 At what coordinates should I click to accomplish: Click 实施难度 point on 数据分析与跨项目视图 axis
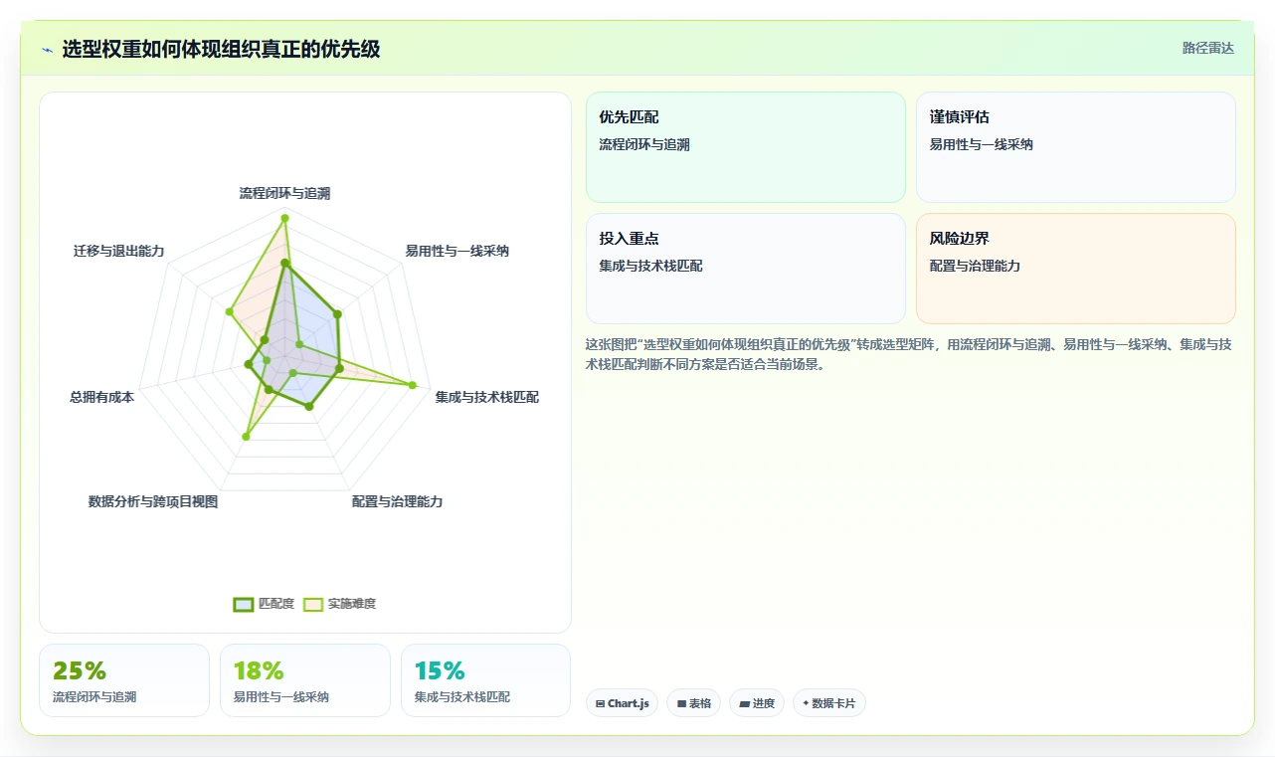pyautogui.click(x=247, y=436)
